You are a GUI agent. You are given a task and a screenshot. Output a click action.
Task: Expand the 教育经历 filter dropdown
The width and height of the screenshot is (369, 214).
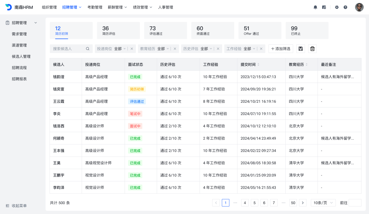(168, 49)
